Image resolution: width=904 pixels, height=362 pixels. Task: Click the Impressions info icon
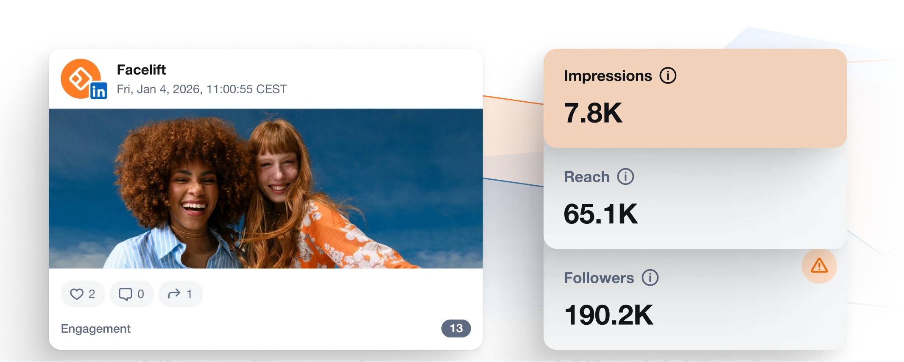(x=668, y=76)
